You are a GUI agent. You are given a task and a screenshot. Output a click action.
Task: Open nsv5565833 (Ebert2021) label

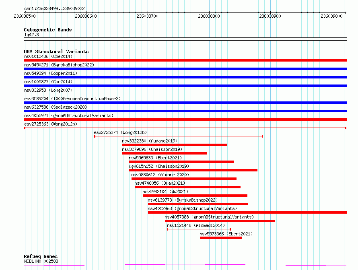(x=155, y=158)
